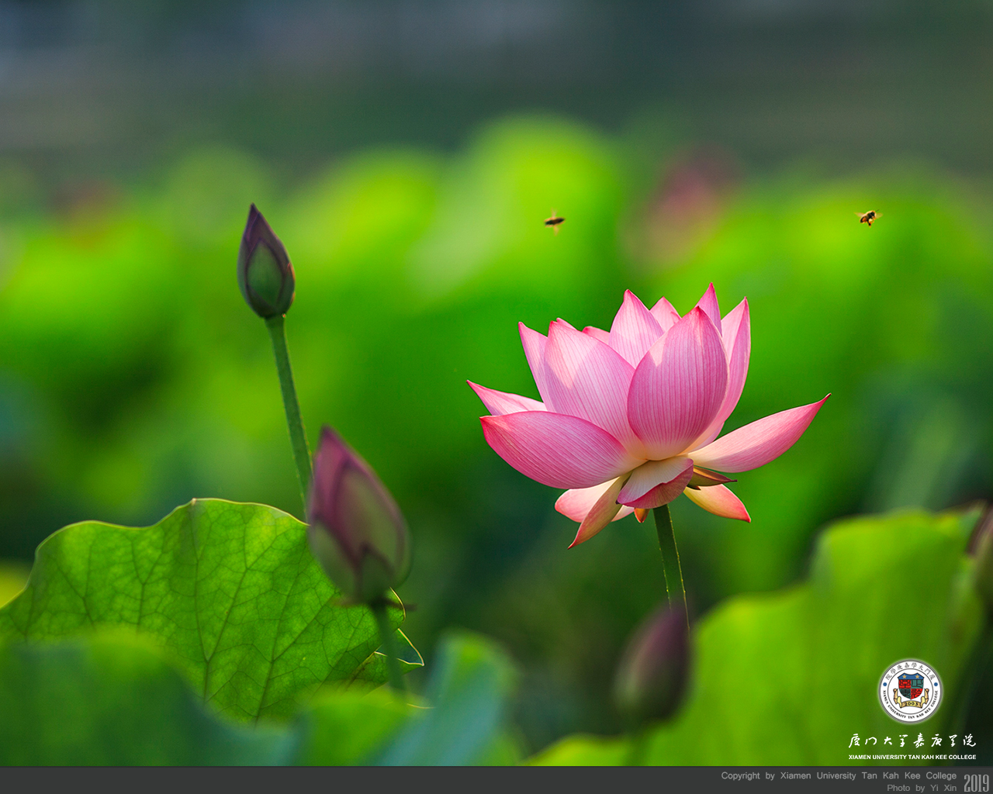The width and height of the screenshot is (993, 794).
Task: Click the 'XIAMEN UNIVERSITY TAN KAH KEE COLLEGE' caption
Action: click(x=912, y=757)
